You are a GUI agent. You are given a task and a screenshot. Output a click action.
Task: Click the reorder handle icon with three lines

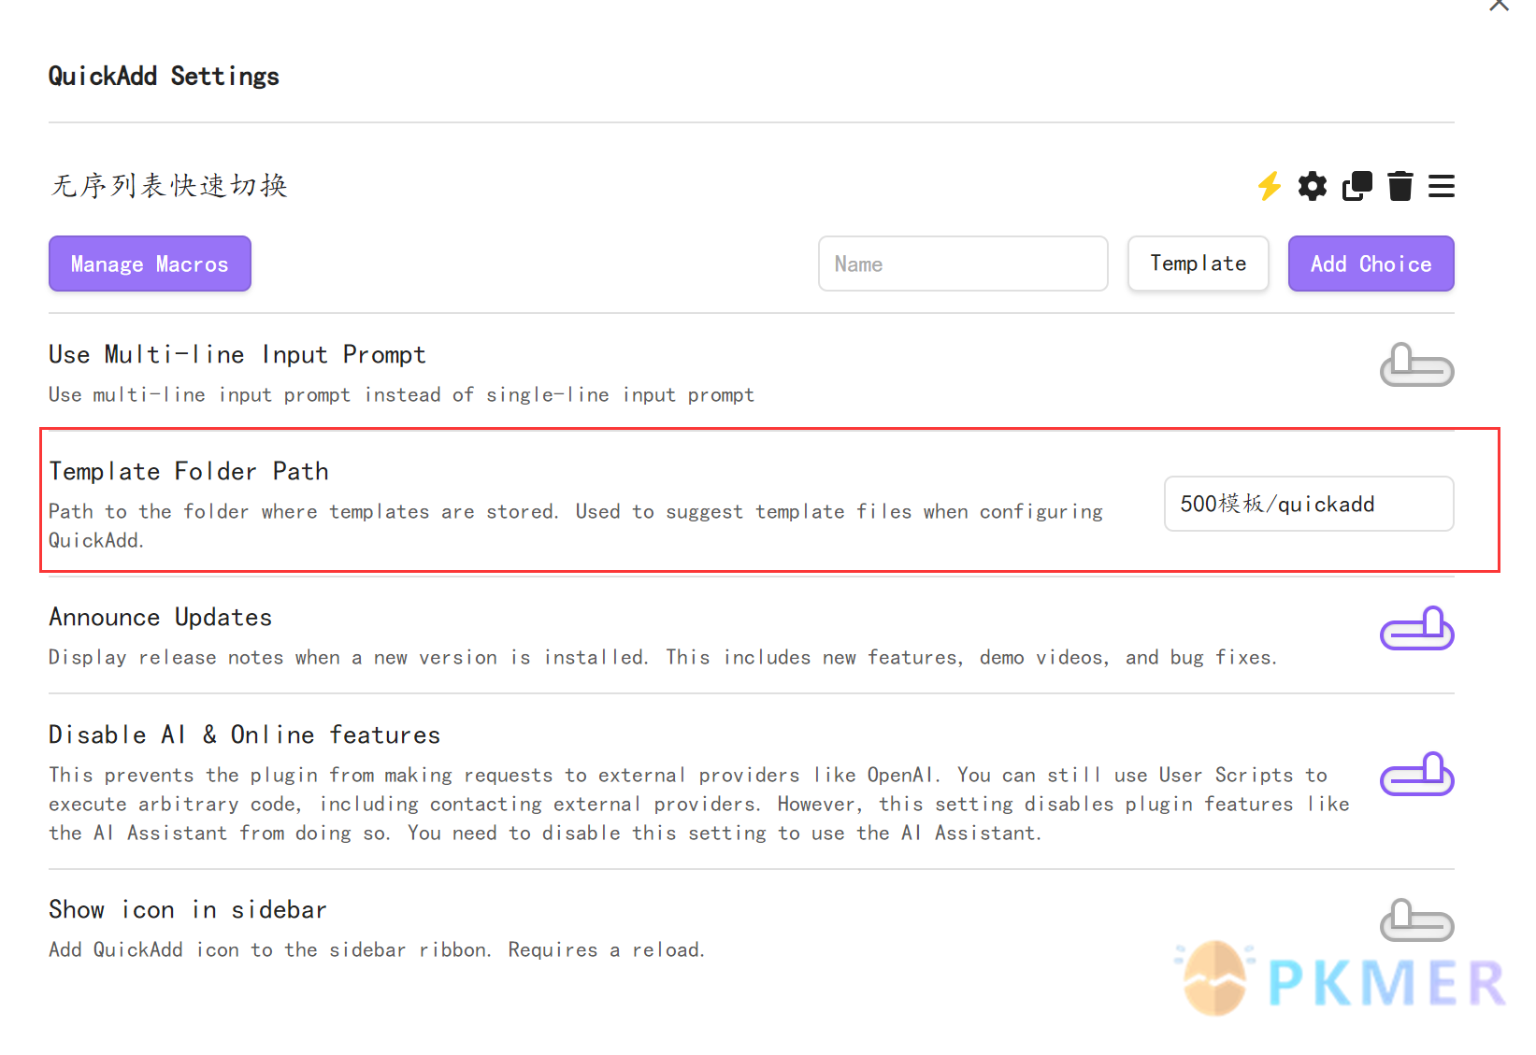(x=1442, y=186)
